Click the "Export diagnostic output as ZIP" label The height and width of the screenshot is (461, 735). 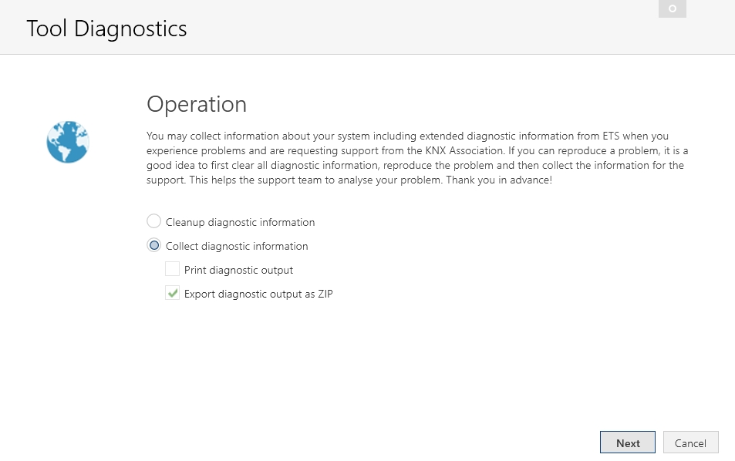[258, 294]
